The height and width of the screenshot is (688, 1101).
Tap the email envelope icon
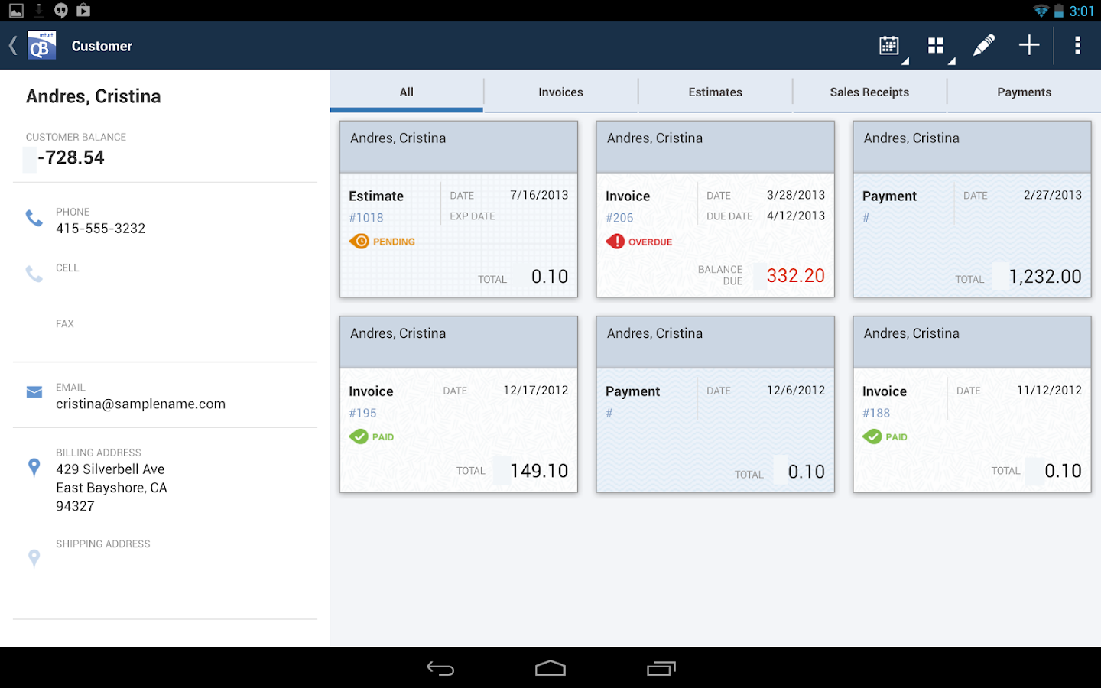pyautogui.click(x=34, y=391)
